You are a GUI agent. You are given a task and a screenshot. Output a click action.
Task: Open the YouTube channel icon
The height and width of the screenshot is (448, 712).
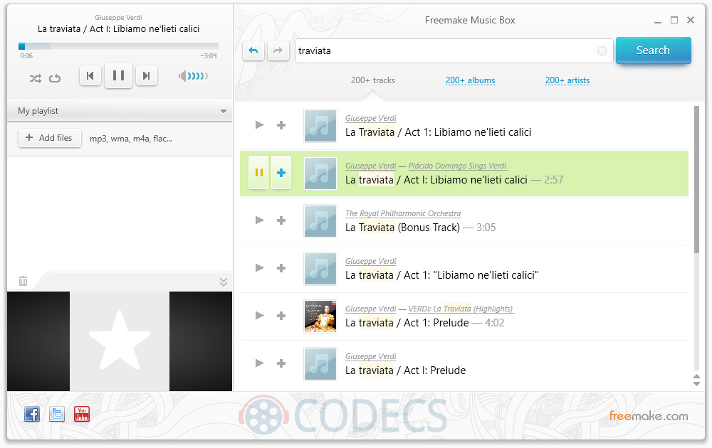click(x=82, y=414)
